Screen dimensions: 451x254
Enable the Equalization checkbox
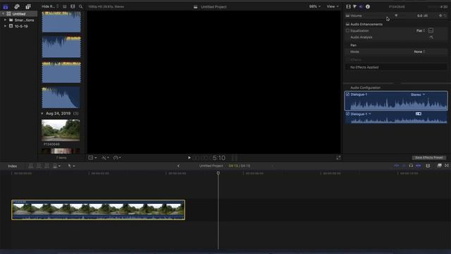click(347, 30)
